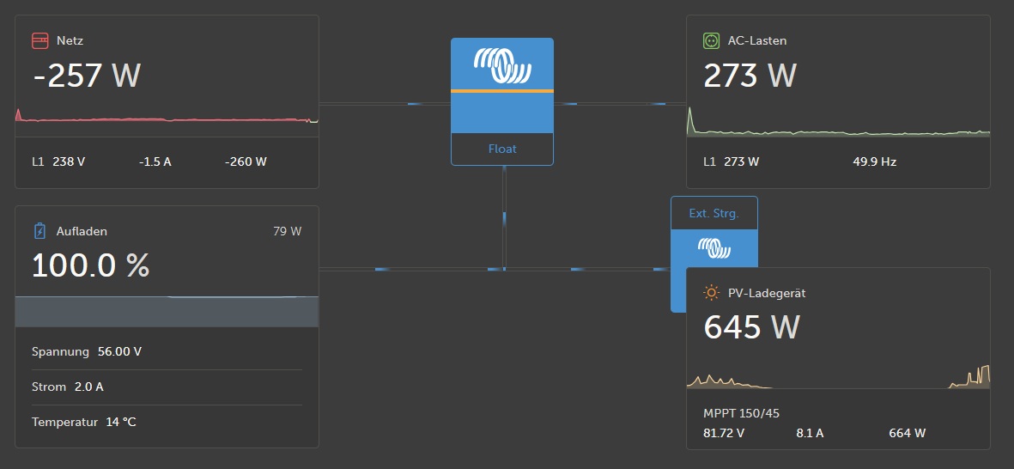Click the 79 W battery power reading
Screen dimensions: 1014x469
(x=287, y=231)
